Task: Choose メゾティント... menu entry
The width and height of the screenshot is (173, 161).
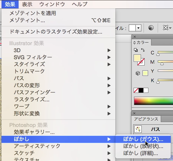Action: tap(58, 20)
